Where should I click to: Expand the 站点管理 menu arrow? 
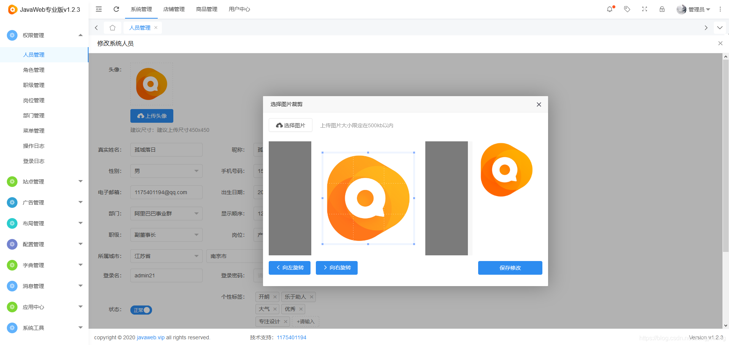81,181
